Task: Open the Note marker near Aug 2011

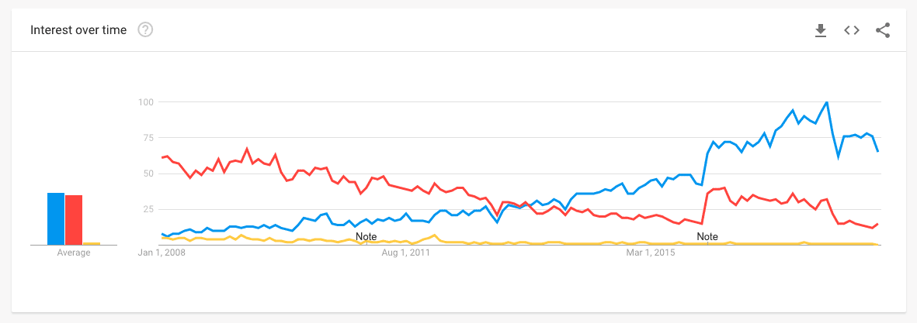Action: coord(366,236)
